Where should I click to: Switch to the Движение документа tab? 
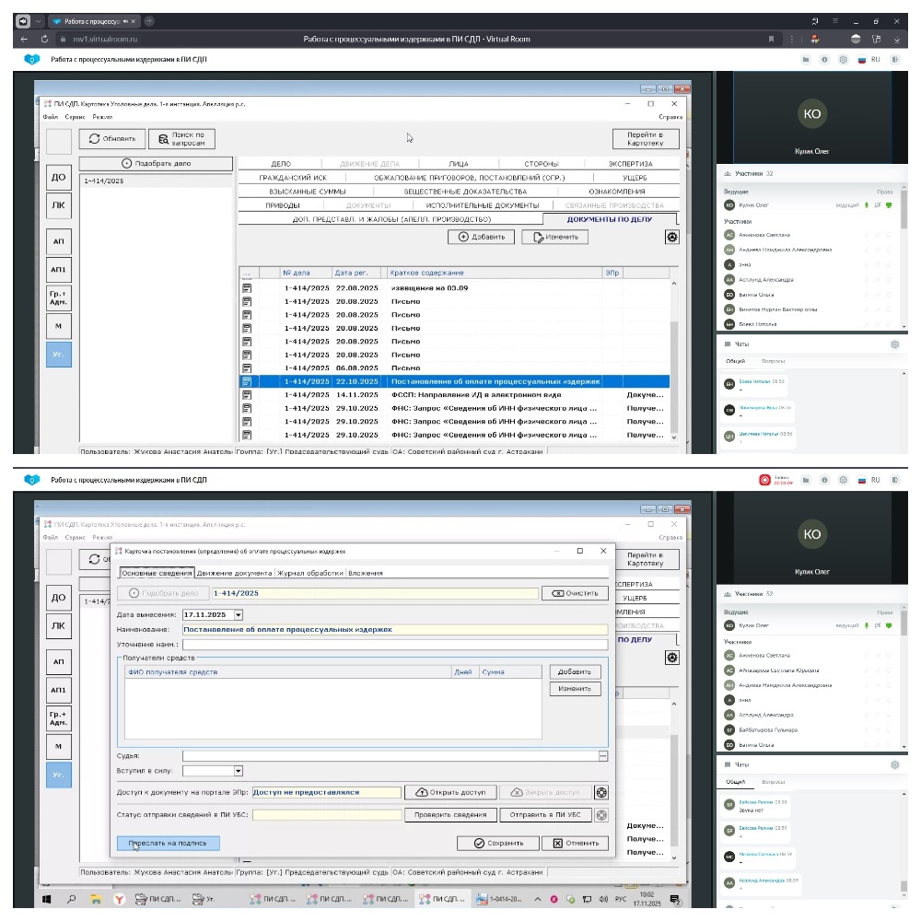point(234,573)
